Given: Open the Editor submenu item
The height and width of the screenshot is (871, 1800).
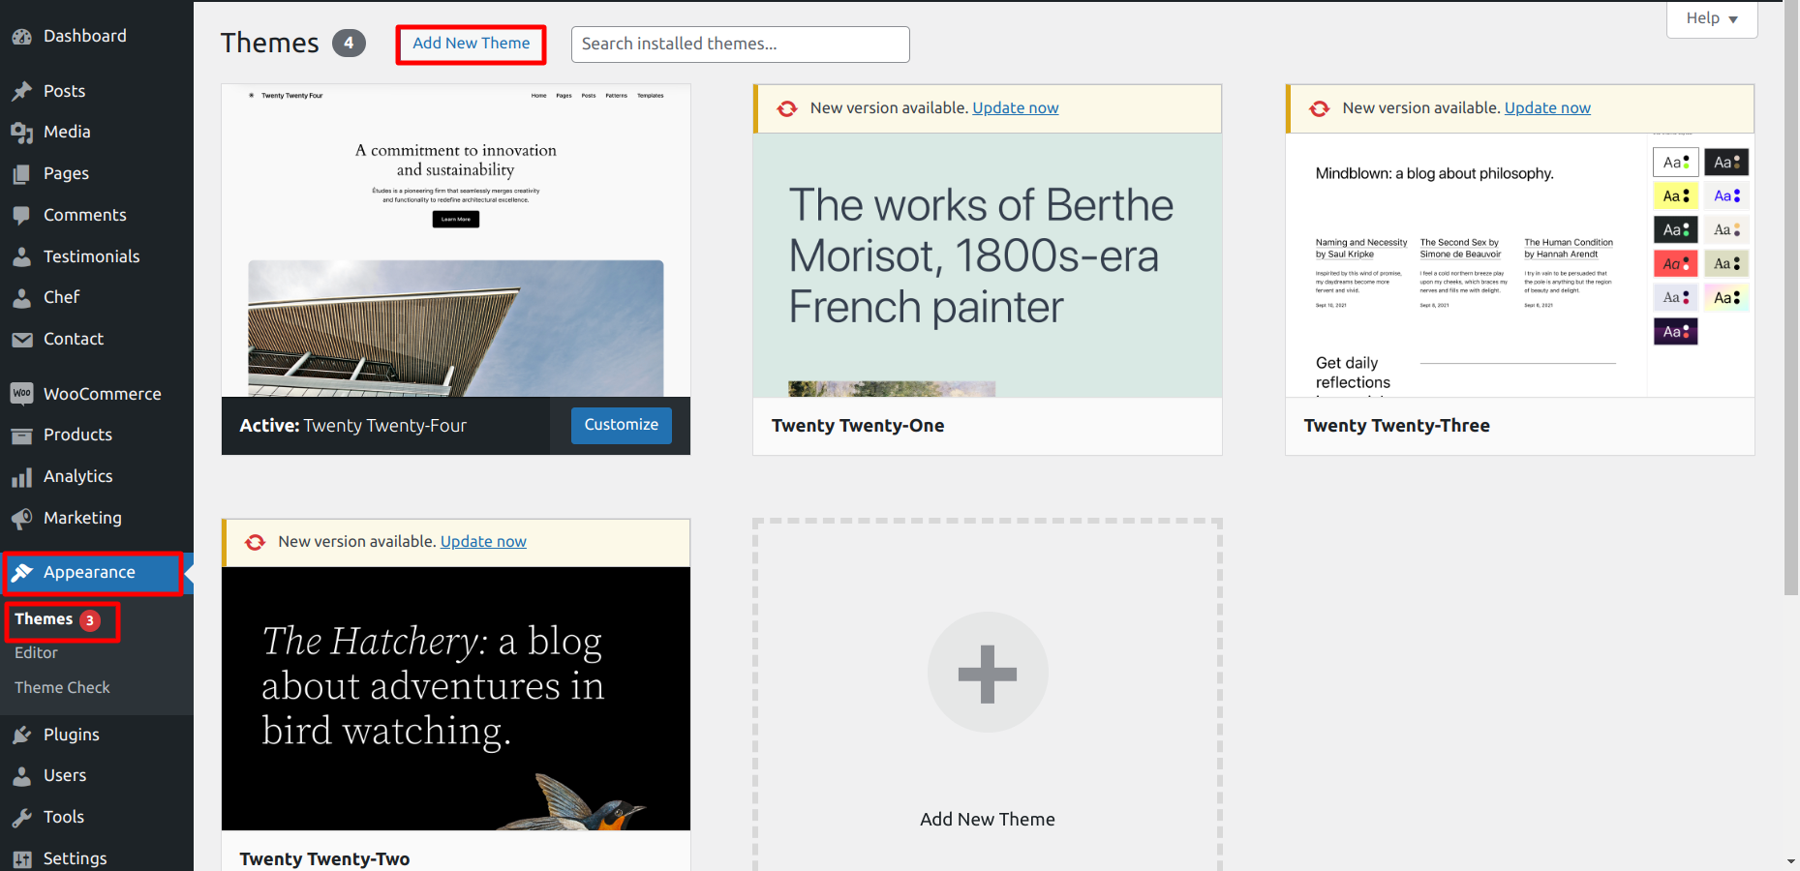Looking at the screenshot, I should click(x=36, y=653).
